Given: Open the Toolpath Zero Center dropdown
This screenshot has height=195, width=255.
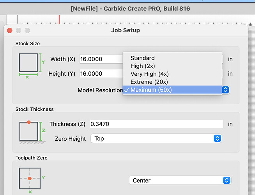Looking at the screenshot, I should pos(180,180).
